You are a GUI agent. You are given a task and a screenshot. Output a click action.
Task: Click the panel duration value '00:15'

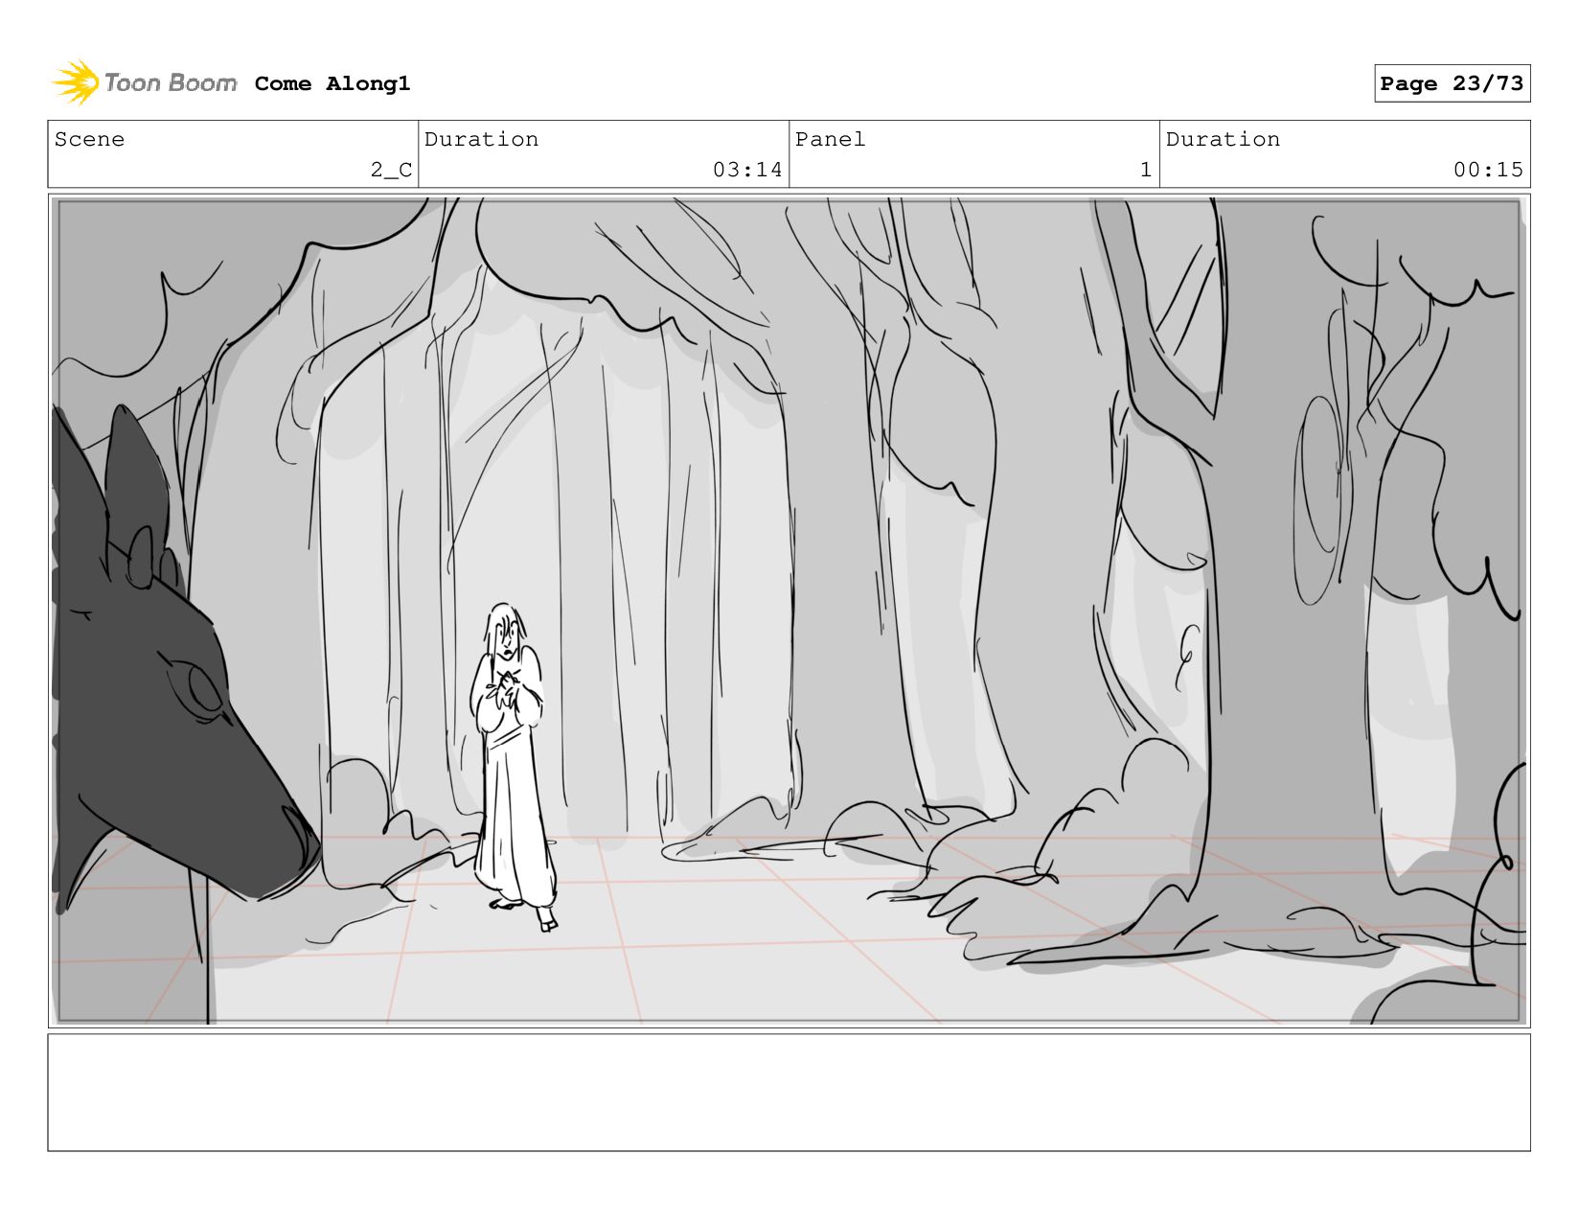[x=1488, y=170]
